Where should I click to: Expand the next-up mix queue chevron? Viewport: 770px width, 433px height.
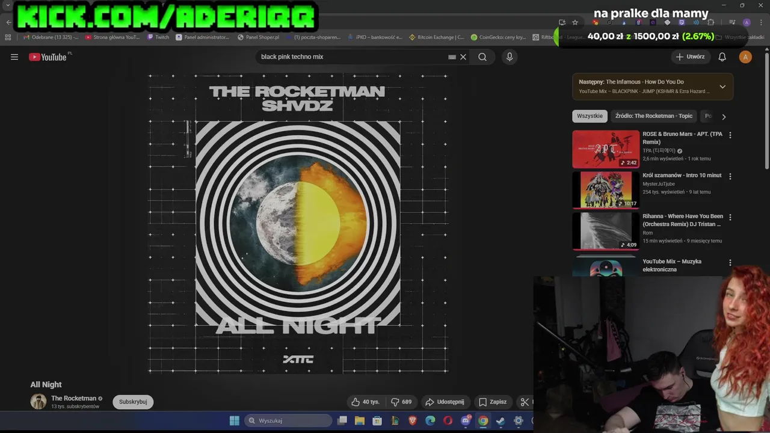(722, 87)
